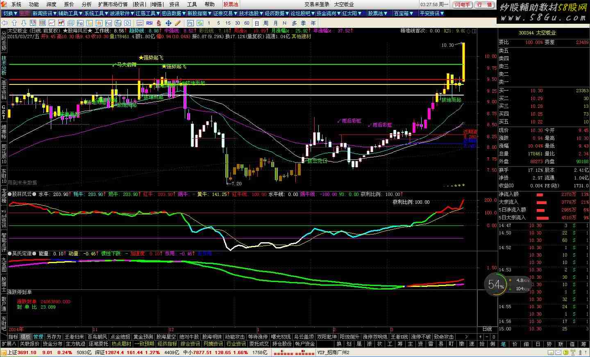
Task: Click the quote list table icon
Action: (42, 23)
